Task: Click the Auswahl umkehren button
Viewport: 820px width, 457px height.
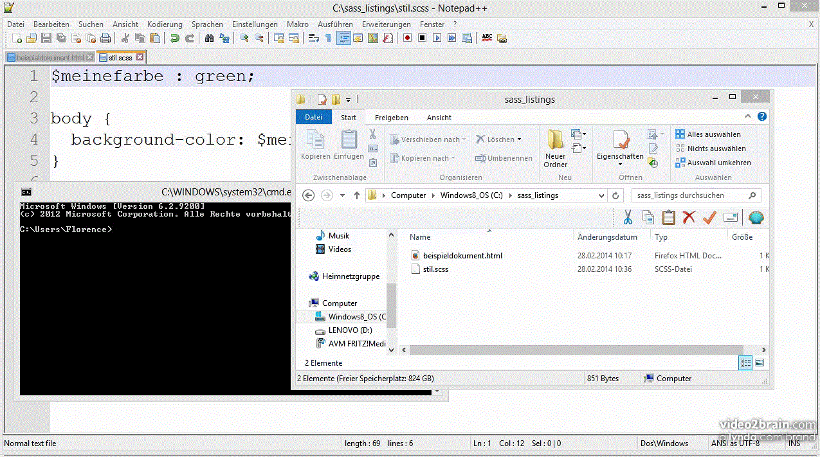Action: (713, 163)
